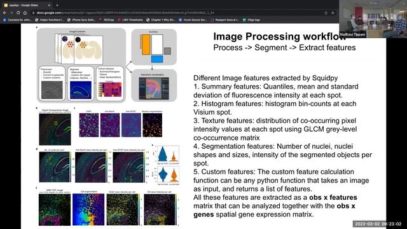Click the upper blue and orange violin plot
This screenshot has height=229, width=407.
[167, 154]
